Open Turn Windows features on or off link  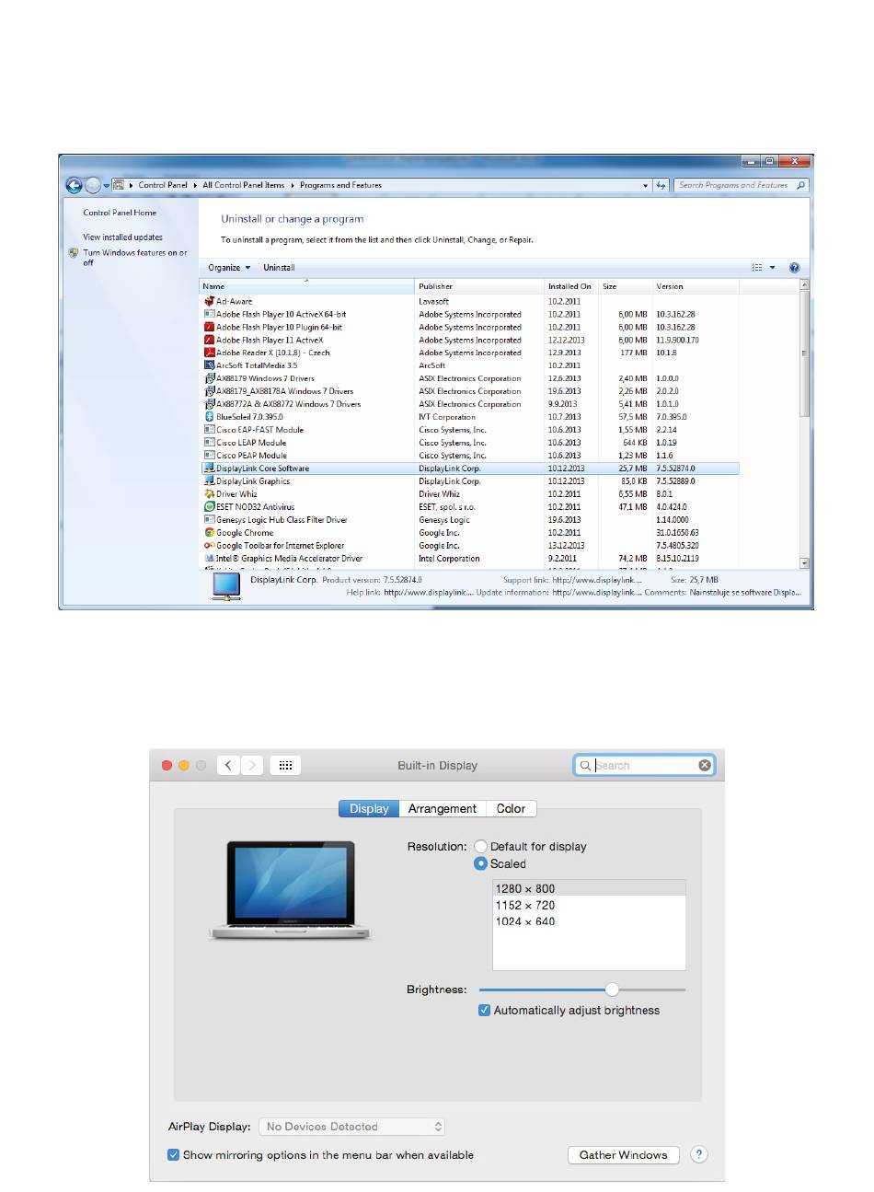tap(134, 258)
